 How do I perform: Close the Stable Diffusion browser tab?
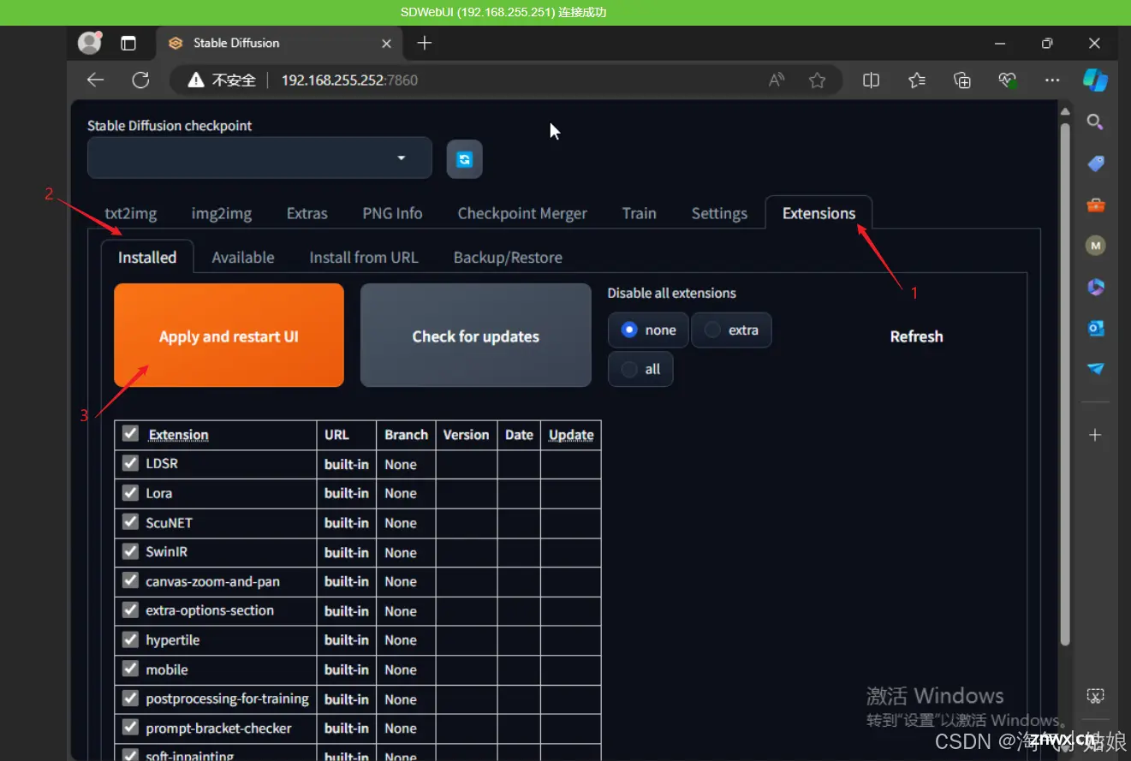tap(386, 43)
